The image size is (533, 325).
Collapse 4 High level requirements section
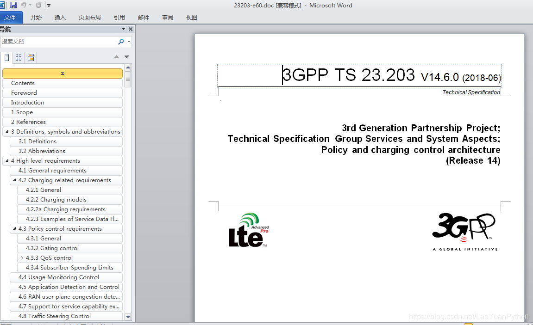(7, 160)
